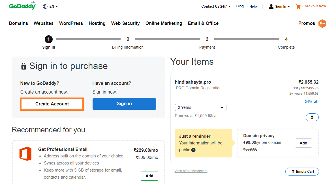Screen dimensions: 336x184
Task: Click the struck-through ₹579.00 price
Action: tap(250, 149)
